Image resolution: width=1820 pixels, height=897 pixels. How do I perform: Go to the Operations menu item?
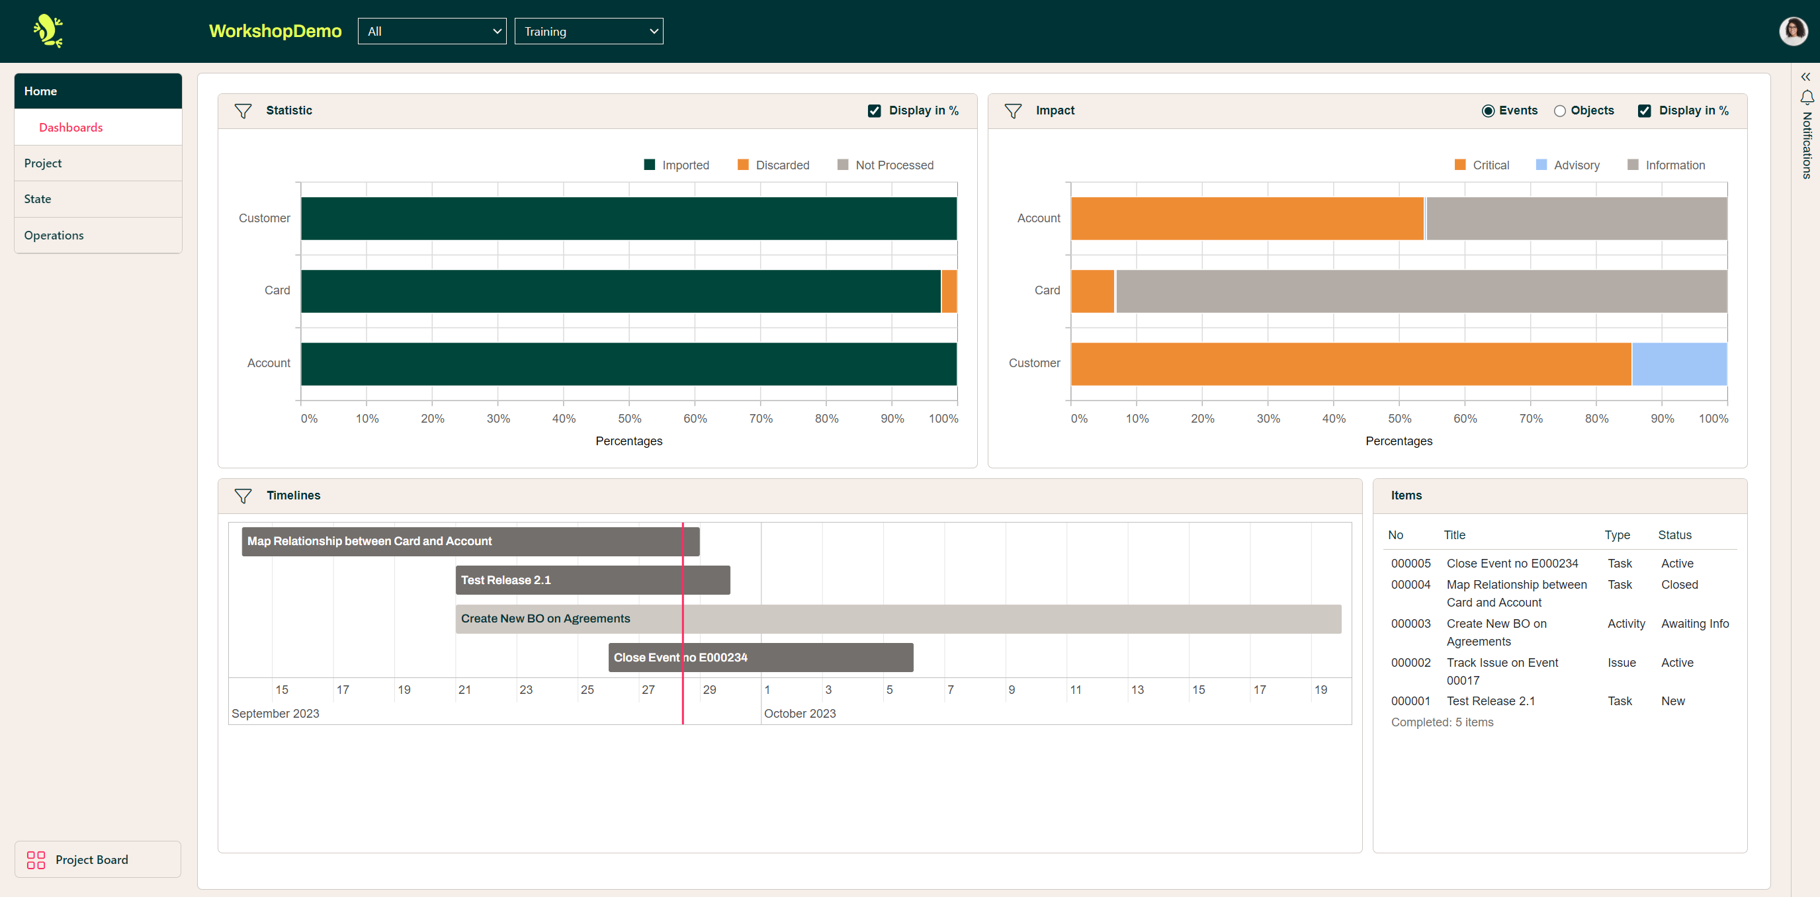[54, 235]
